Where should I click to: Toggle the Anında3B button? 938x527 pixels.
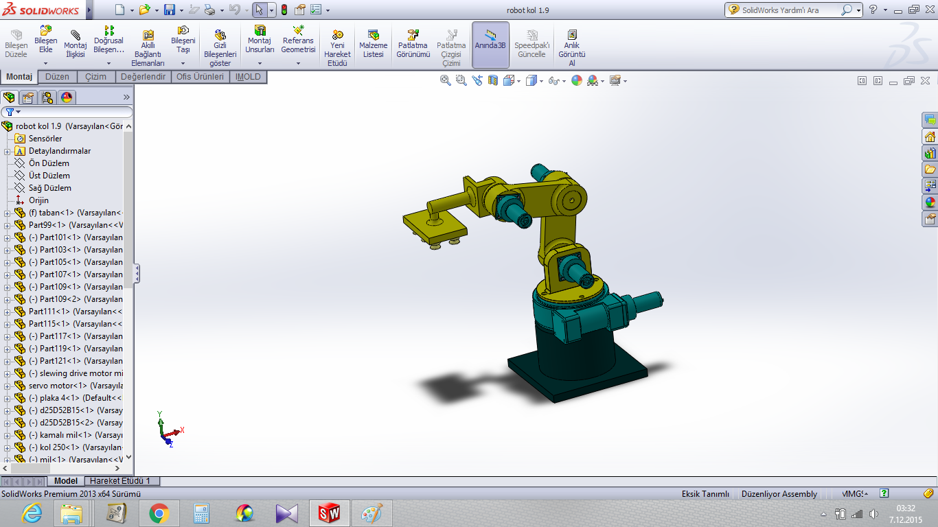(490, 45)
